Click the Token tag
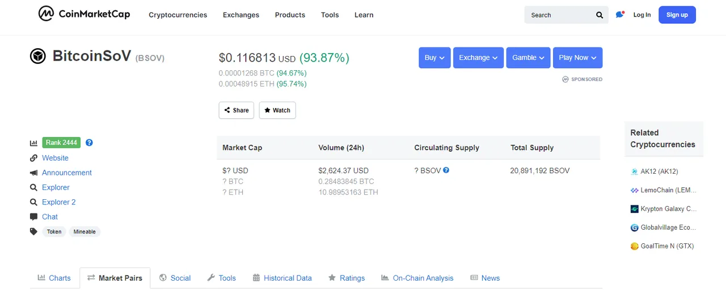Image resolution: width=726 pixels, height=292 pixels. (54, 231)
